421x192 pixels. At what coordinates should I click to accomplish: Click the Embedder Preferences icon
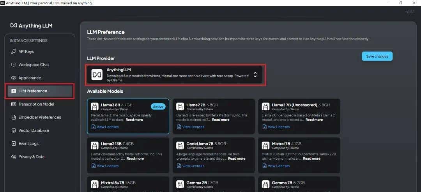click(14, 117)
